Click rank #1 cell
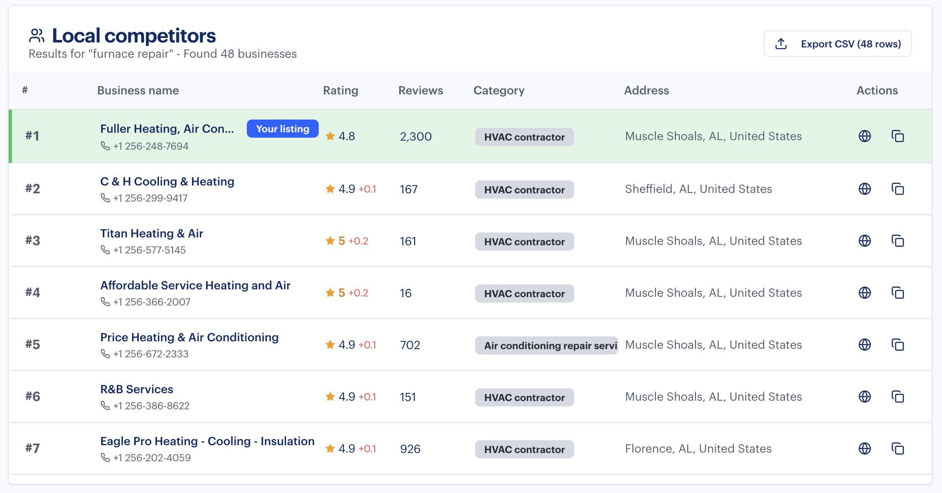The height and width of the screenshot is (493, 942). tap(32, 136)
